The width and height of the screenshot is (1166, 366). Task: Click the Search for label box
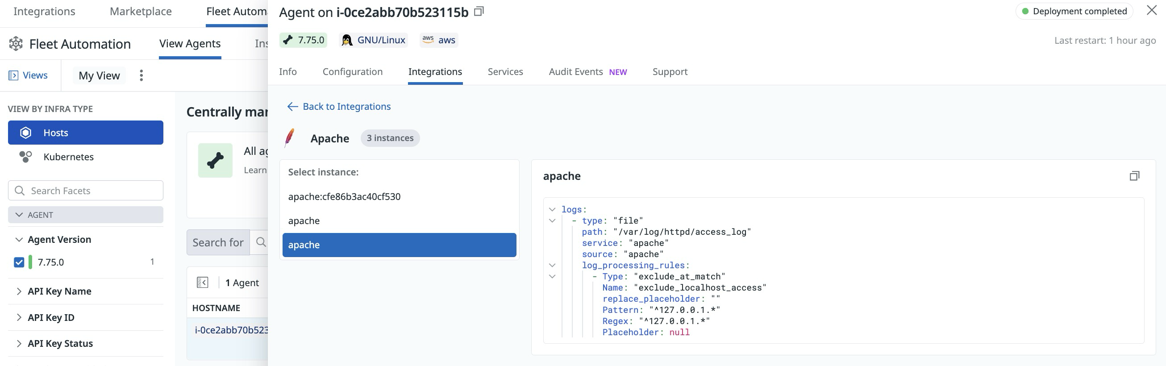click(218, 242)
